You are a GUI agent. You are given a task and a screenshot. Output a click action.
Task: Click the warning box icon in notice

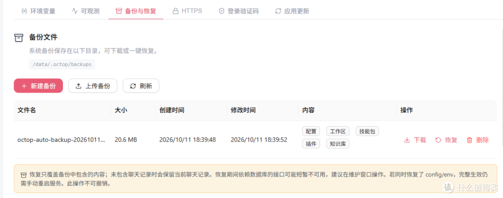tap(23, 176)
